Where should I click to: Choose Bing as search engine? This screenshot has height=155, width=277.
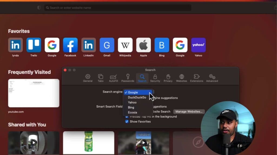click(138, 107)
